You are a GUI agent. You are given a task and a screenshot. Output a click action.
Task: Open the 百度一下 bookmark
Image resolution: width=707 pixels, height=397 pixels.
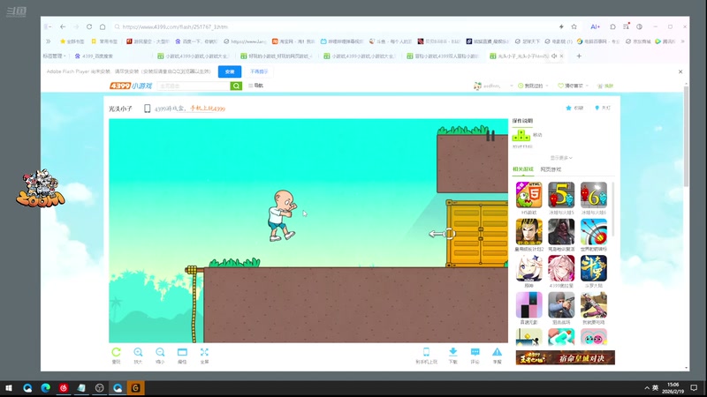[196, 41]
